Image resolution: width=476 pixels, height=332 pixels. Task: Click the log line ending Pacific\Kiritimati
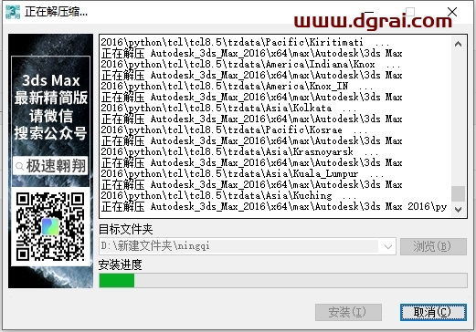click(245, 42)
